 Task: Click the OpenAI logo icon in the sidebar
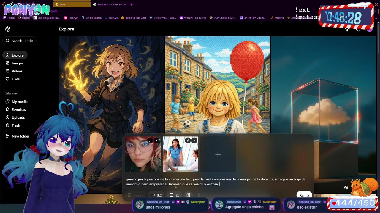[8, 29]
